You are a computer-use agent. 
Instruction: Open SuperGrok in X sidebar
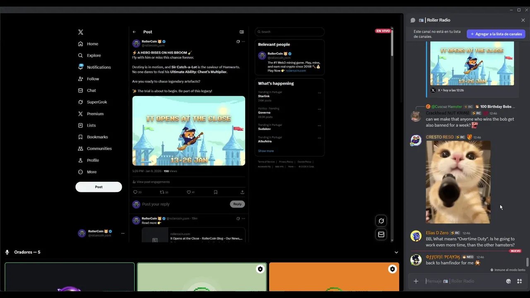92,102
